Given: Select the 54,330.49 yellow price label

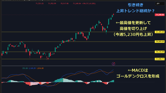Looking at the screenshot, I should pyautogui.click(x=160, y=52).
